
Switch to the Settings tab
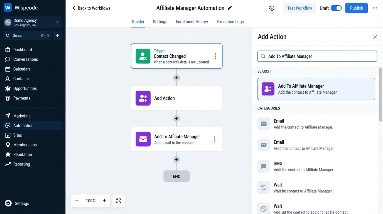click(x=160, y=22)
